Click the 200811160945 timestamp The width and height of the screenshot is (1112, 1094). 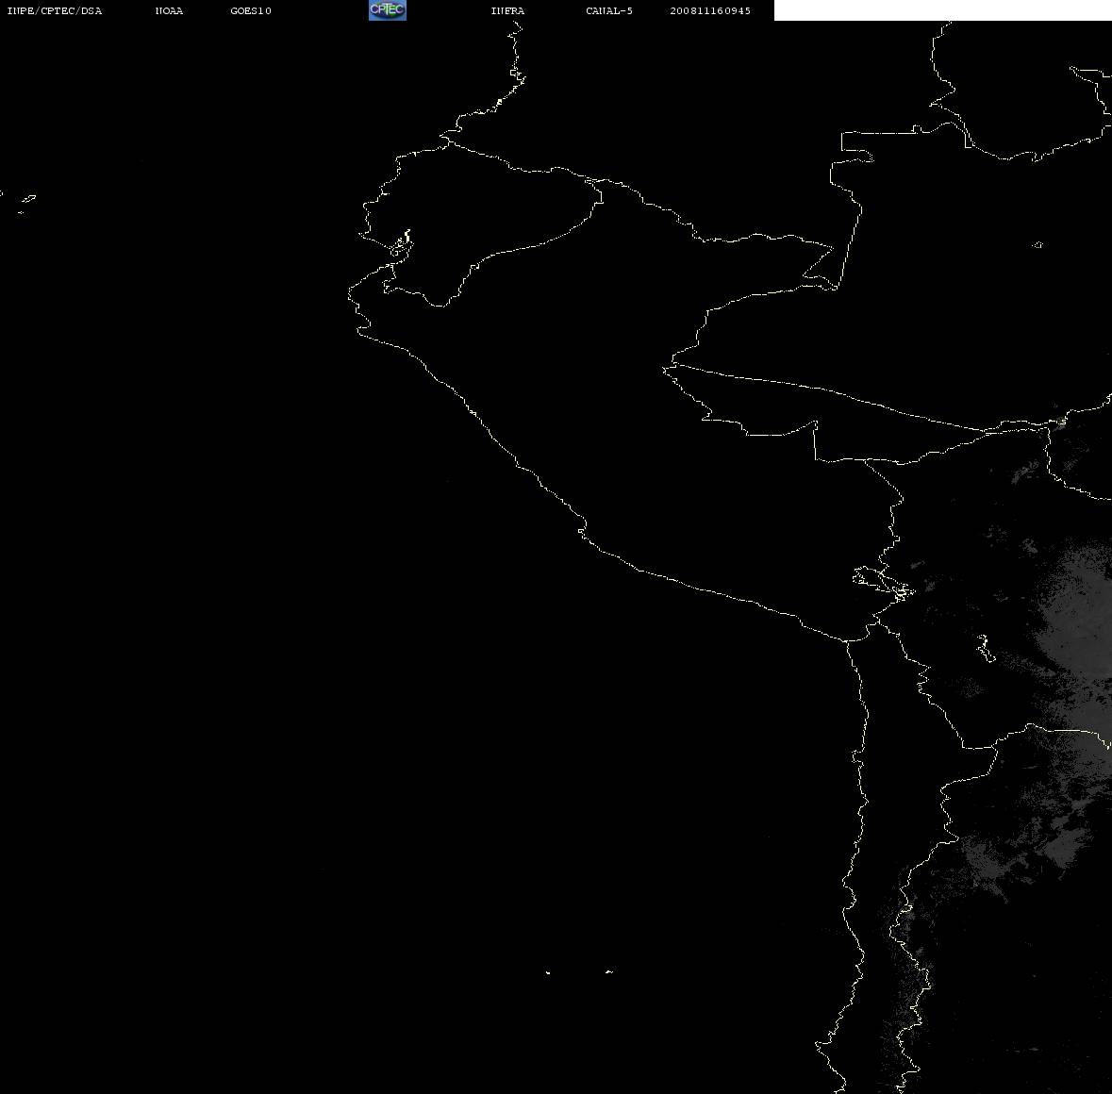tap(710, 10)
